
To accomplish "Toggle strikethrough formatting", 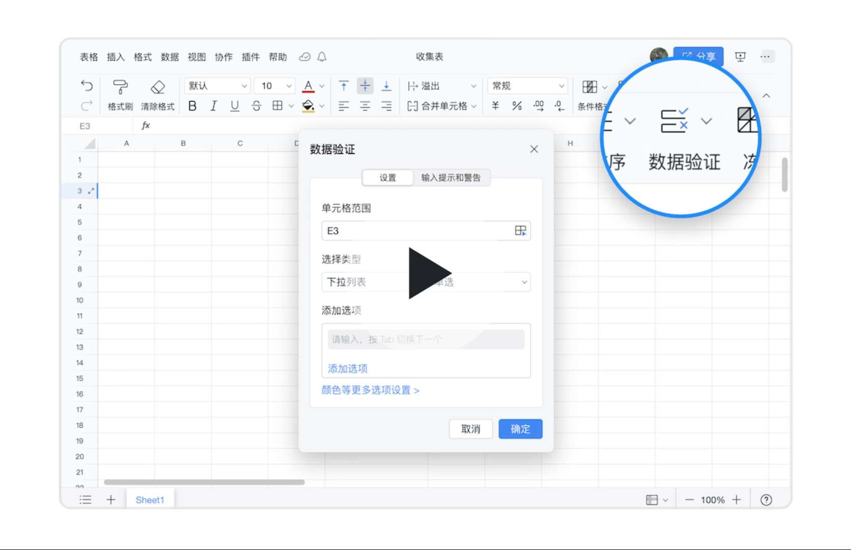I will (257, 106).
